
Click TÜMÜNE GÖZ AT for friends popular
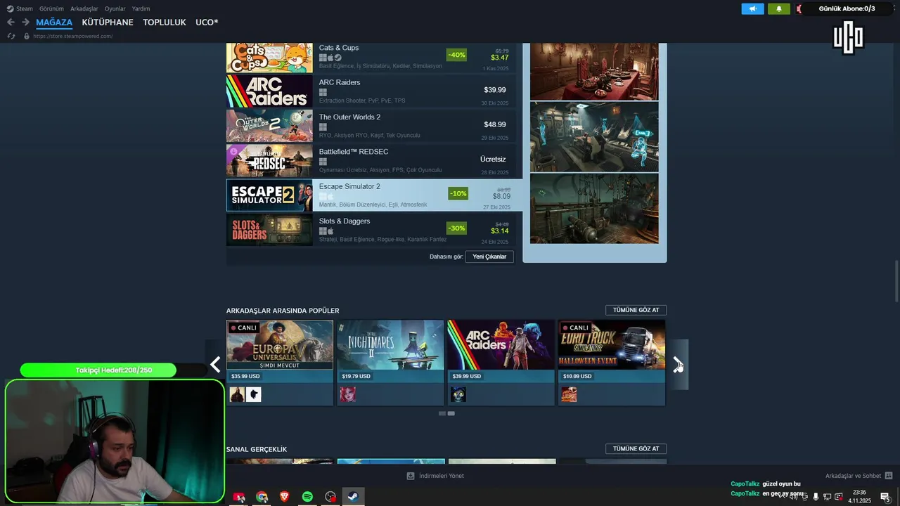636,310
